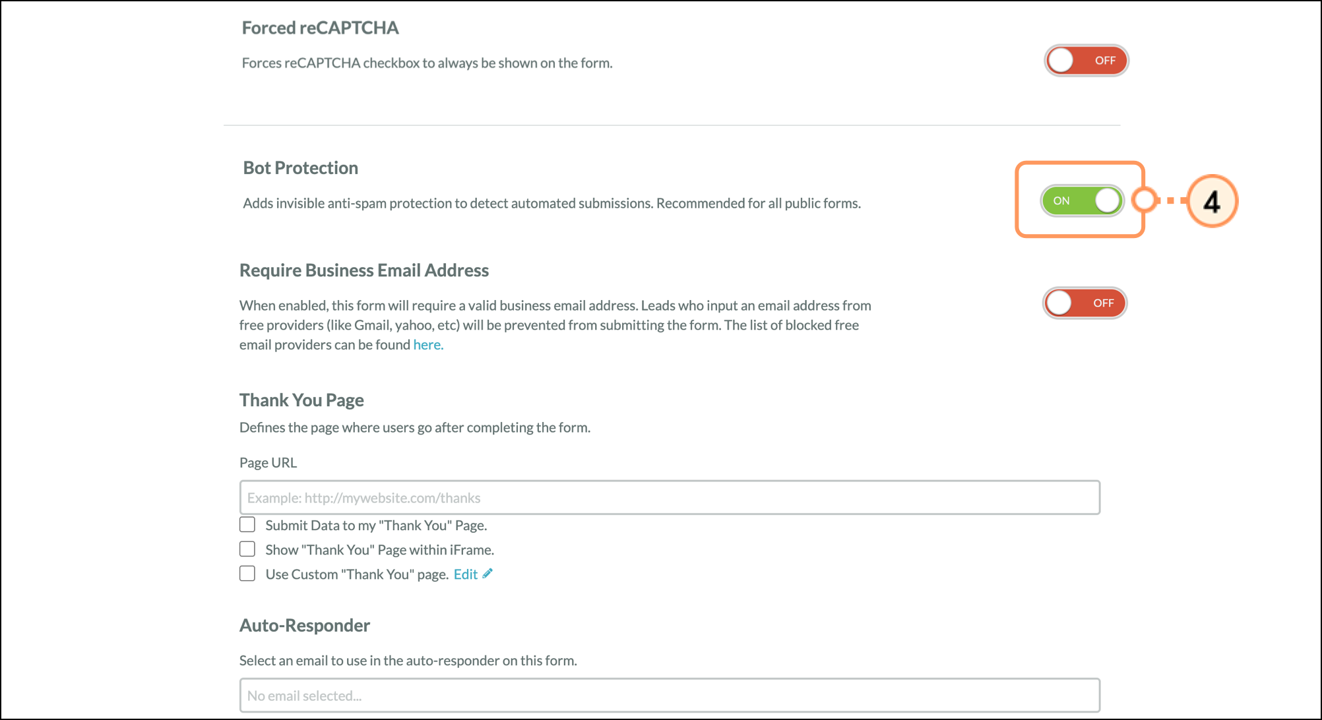Toggle the Forced reCAPTCHA switch
The width and height of the screenshot is (1322, 720).
[1086, 61]
